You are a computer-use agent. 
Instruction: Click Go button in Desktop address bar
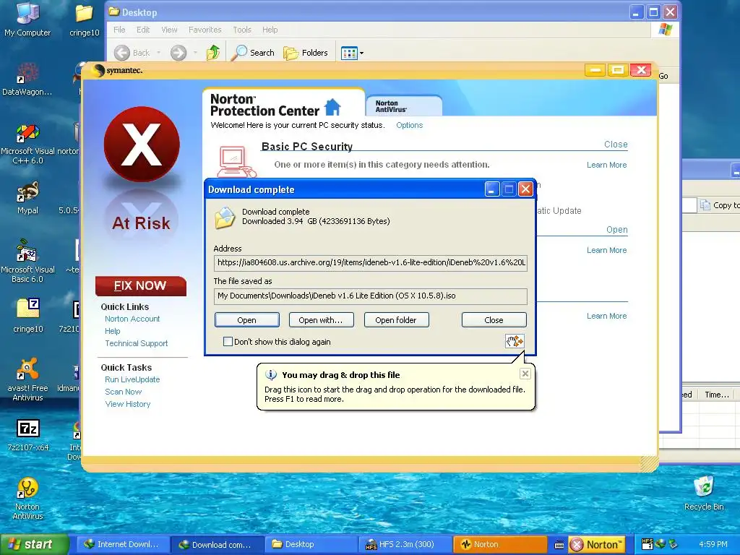pos(663,76)
